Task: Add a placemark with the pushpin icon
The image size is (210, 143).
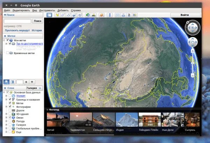Action: coord(58,15)
